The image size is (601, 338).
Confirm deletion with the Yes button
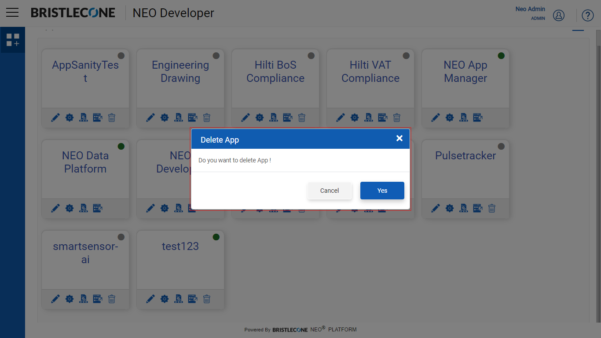coord(382,191)
